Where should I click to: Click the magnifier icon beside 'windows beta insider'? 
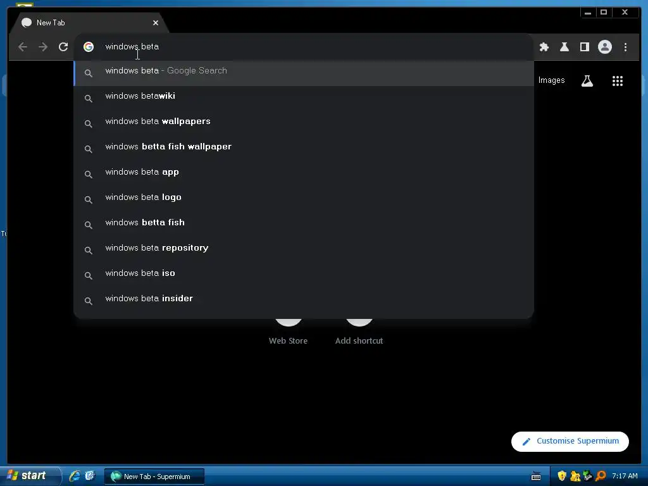click(x=88, y=301)
